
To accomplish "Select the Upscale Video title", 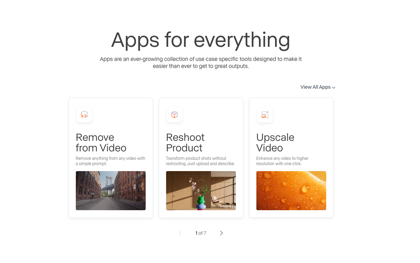I will click(275, 143).
